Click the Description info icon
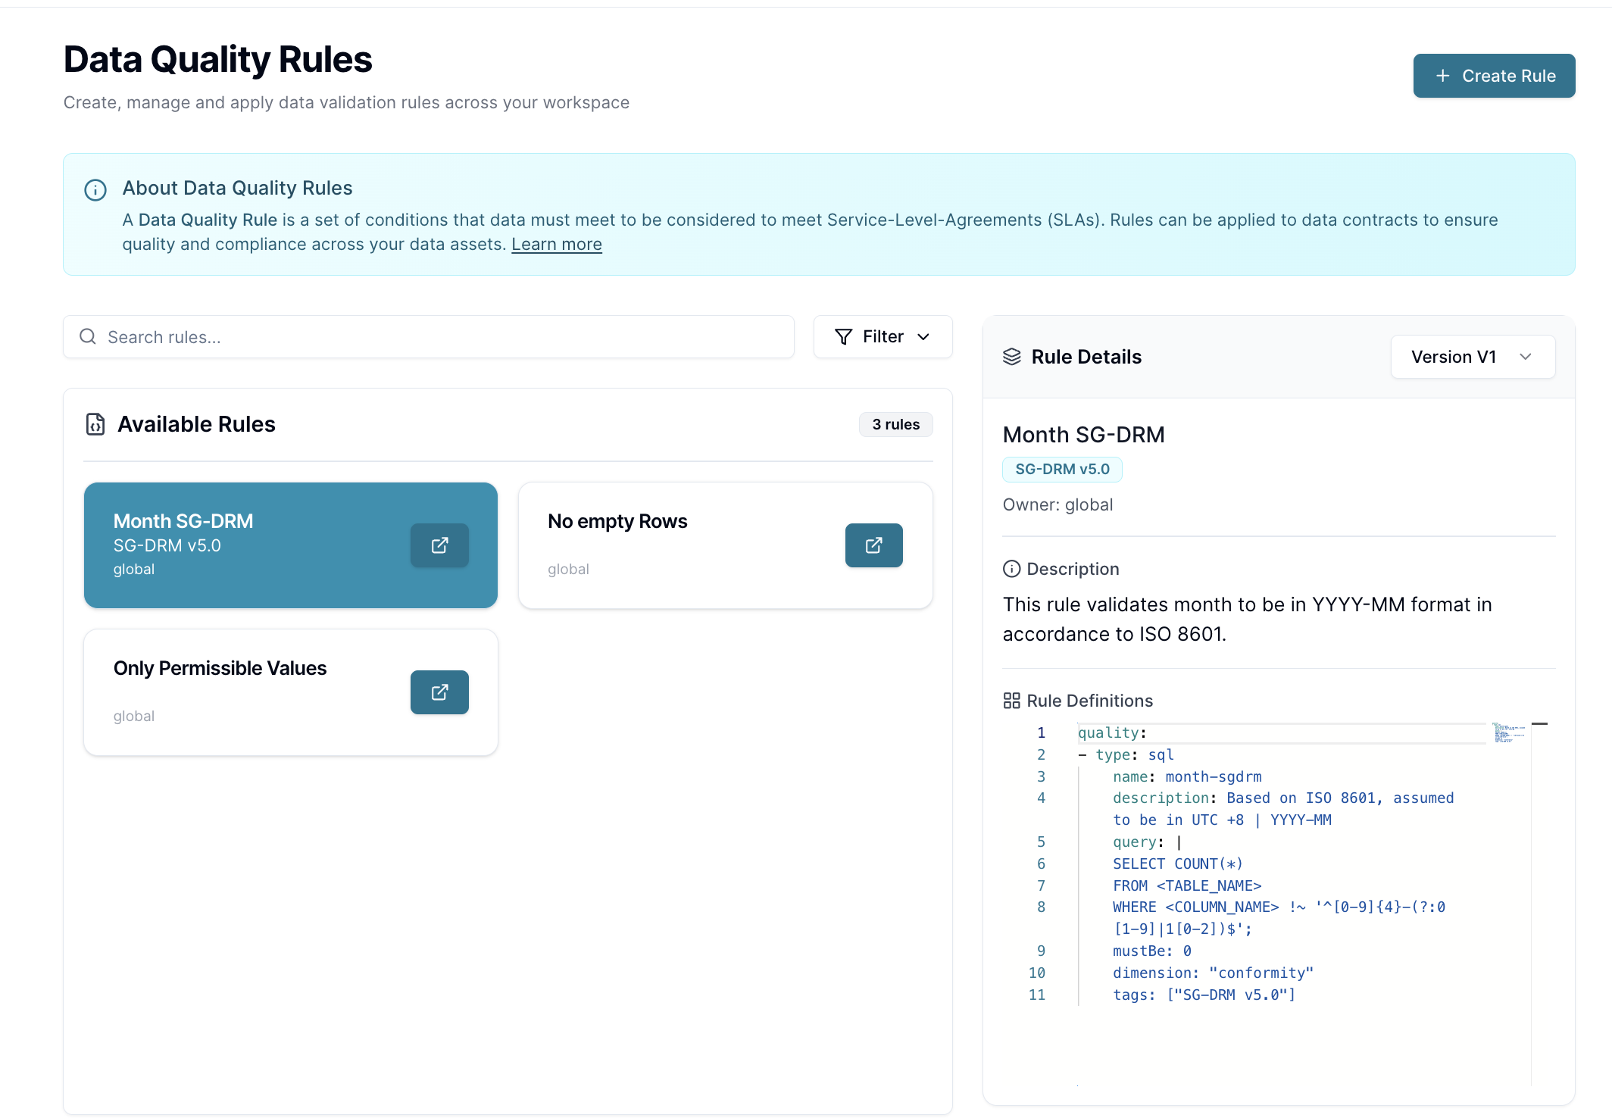The height and width of the screenshot is (1118, 1612). click(x=1011, y=569)
